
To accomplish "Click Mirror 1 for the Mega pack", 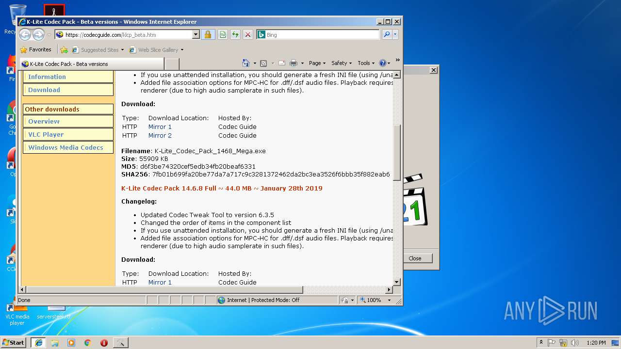I will click(160, 127).
